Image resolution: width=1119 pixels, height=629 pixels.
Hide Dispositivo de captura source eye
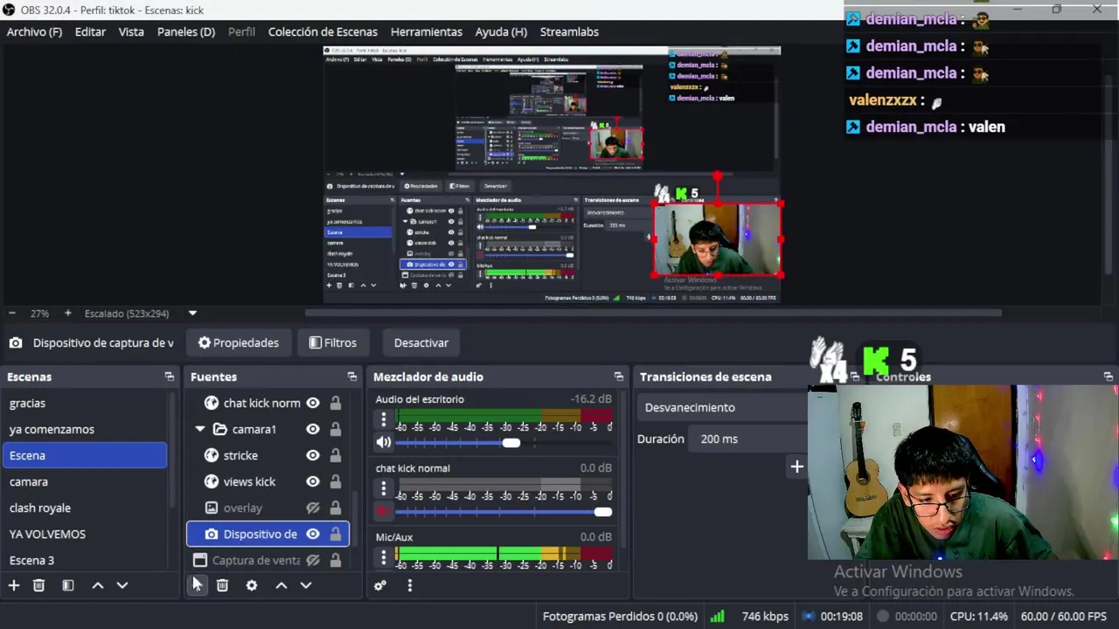point(313,534)
